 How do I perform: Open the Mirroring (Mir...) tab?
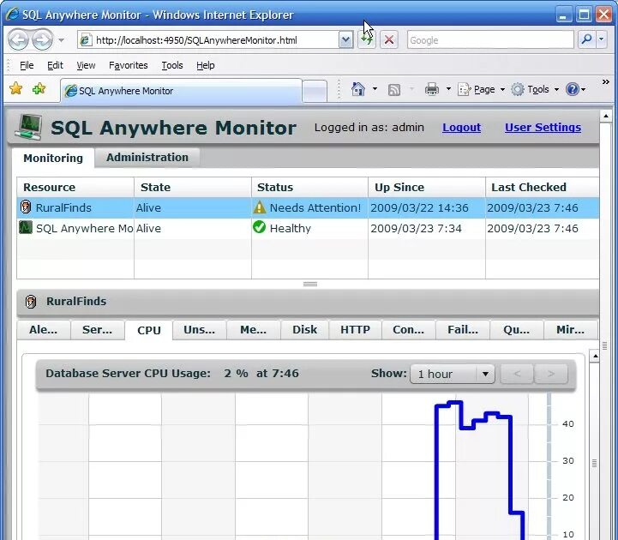point(570,330)
